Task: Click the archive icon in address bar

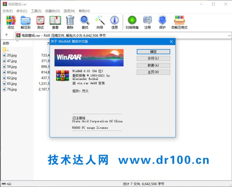Action: (x=18, y=35)
